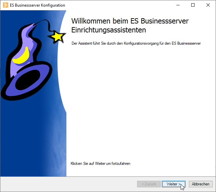216x192 pixels.
Task: Maximize the configuration wizard window
Action: pyautogui.click(x=193, y=5)
